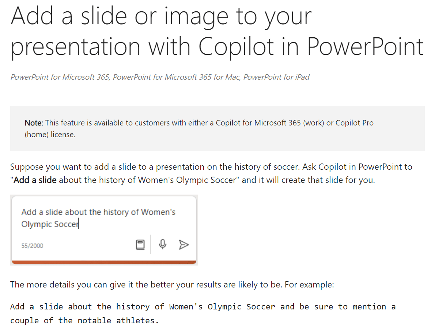Screen dimensions: 431x331
Task: Click the 55/2000 character counter
Action: pos(32,246)
